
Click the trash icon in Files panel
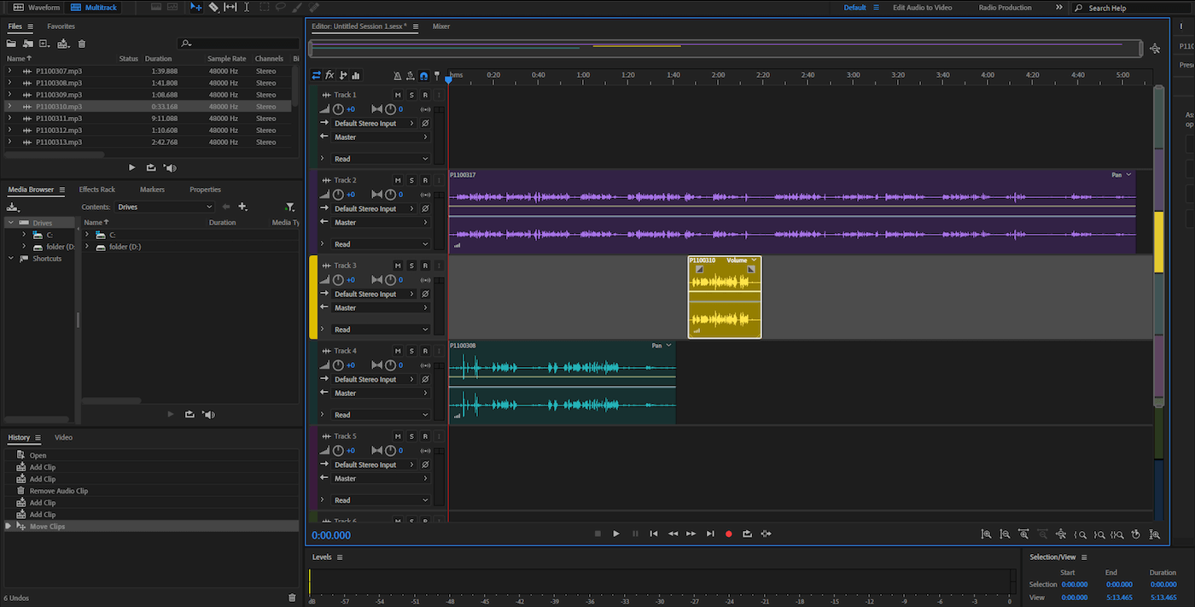pos(82,44)
